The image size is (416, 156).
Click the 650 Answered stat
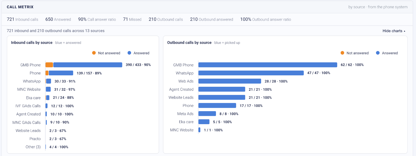tap(58, 19)
